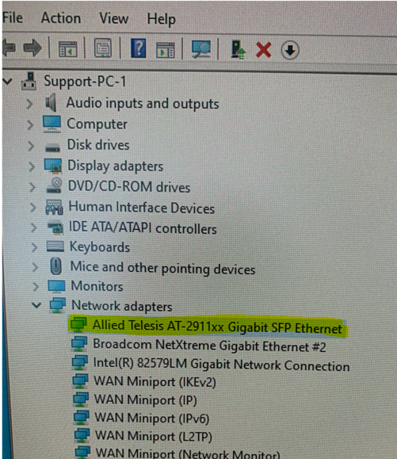Click the circled down-arrow Disable device icon

point(290,51)
